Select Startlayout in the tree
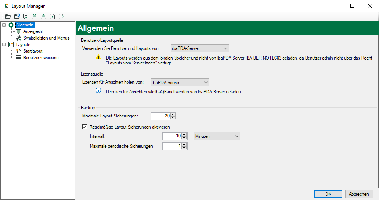The image size is (379, 200). tap(33, 51)
